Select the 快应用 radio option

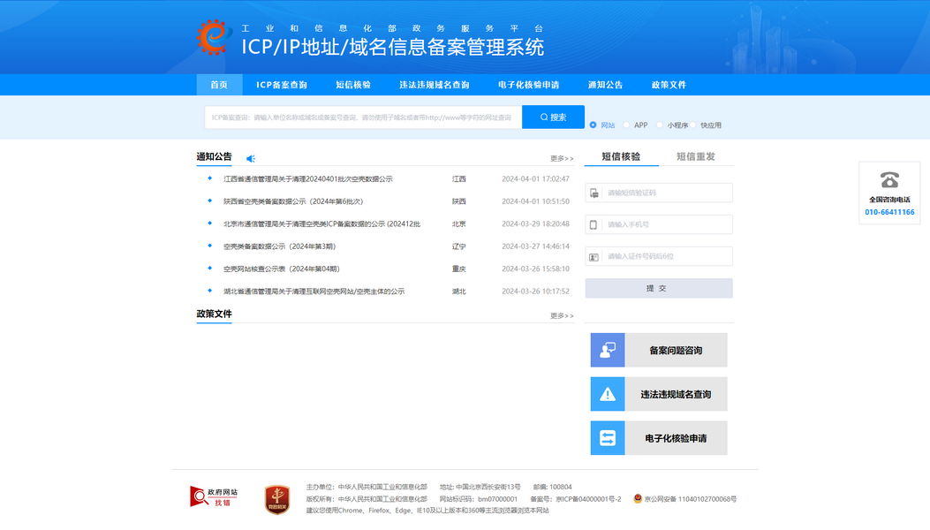click(694, 125)
